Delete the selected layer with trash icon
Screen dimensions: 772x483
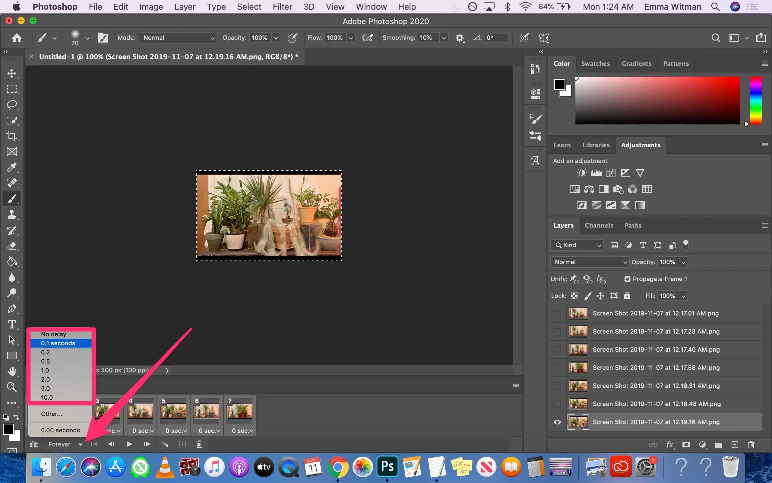(x=751, y=445)
